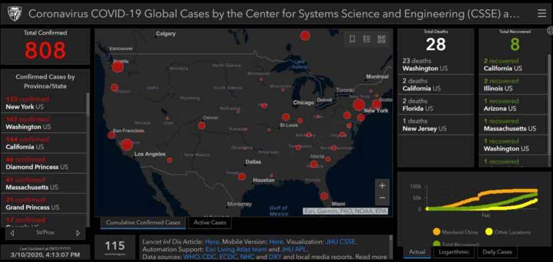
Task: Switch to Cumulative Confirmed Cases tab
Action: click(143, 223)
